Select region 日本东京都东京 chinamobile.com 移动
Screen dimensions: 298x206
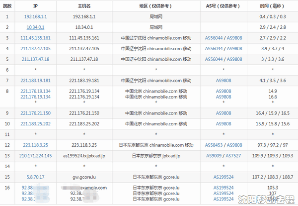(156, 145)
